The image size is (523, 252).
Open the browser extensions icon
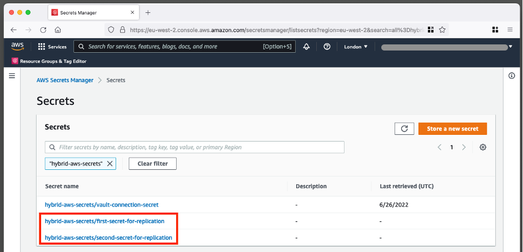495,29
